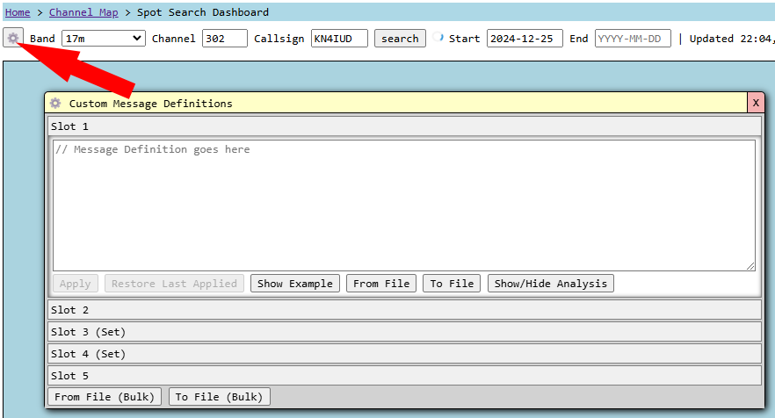
Task: Click the Show Example button
Action: (x=295, y=284)
